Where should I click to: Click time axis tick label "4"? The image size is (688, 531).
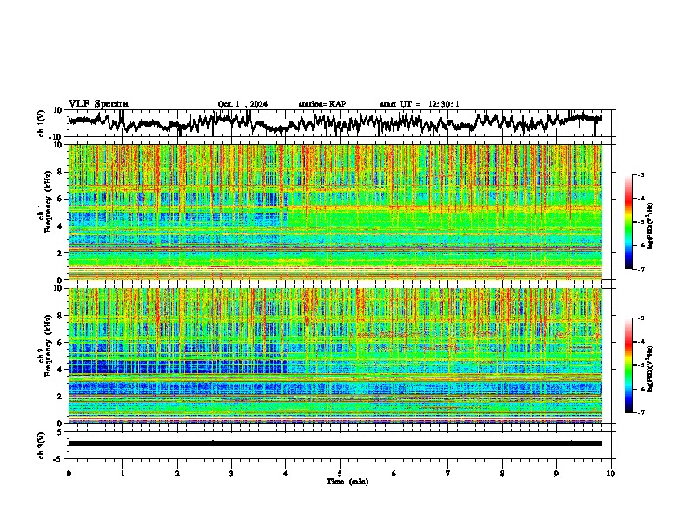tap(286, 474)
